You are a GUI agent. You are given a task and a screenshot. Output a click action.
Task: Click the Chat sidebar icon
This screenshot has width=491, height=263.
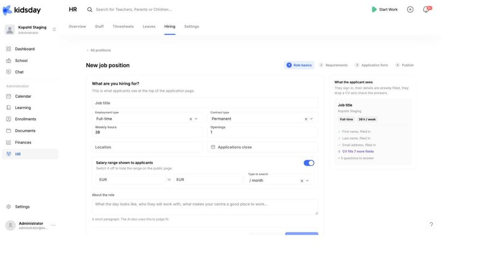coord(8,72)
